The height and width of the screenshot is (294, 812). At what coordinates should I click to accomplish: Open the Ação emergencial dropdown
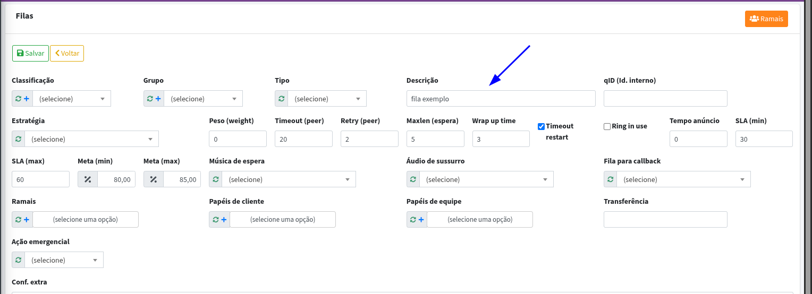pos(64,260)
